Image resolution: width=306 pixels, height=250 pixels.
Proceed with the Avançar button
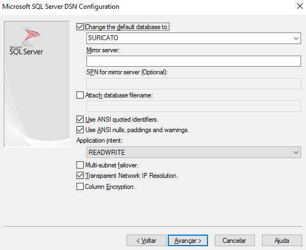tap(188, 241)
